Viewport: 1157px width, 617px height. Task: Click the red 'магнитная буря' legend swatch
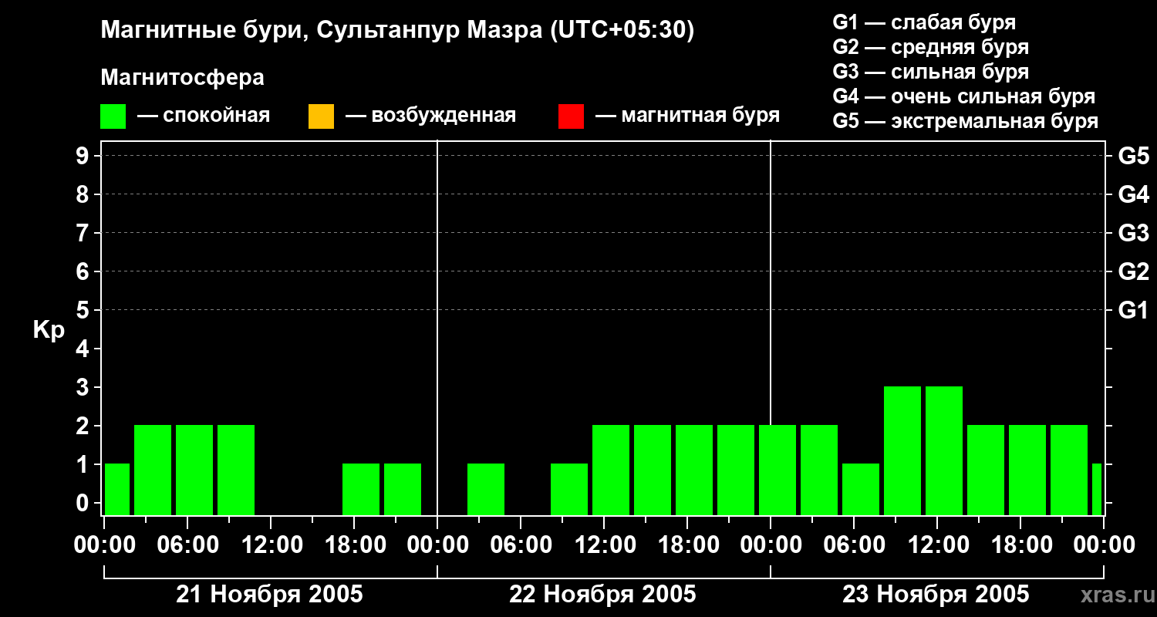point(571,116)
